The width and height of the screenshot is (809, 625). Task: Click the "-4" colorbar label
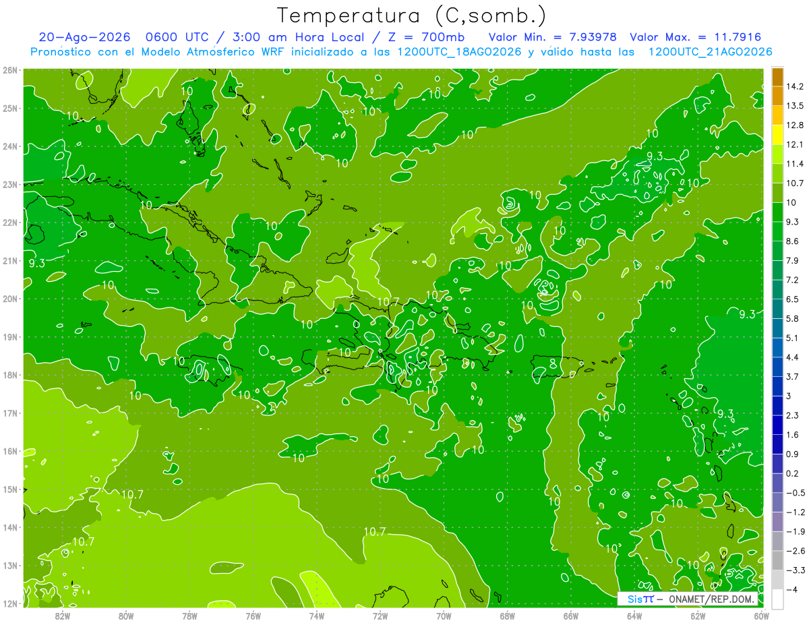point(791,589)
